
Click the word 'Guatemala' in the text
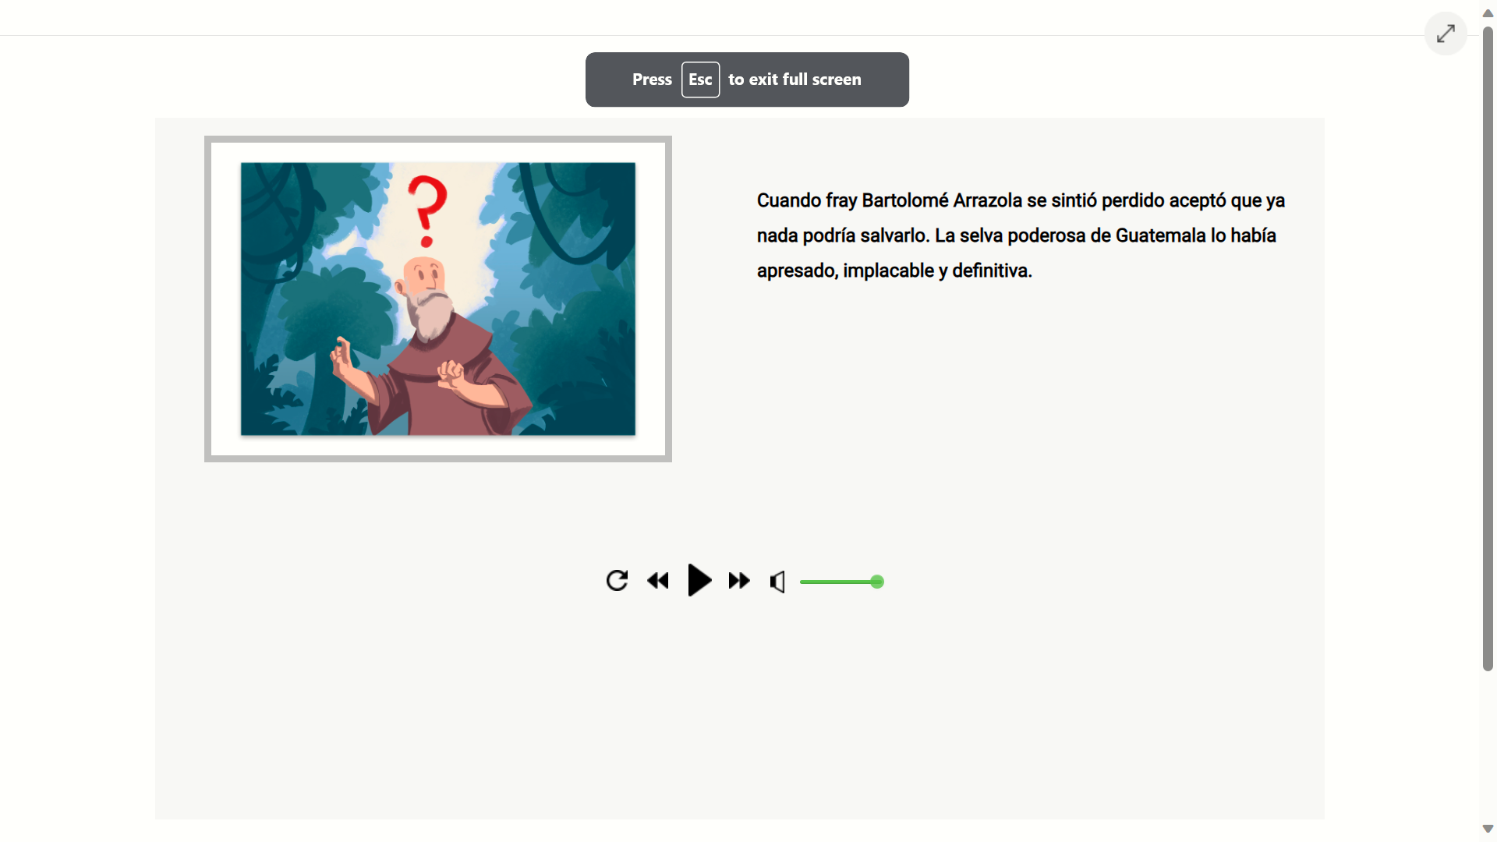coord(1160,235)
